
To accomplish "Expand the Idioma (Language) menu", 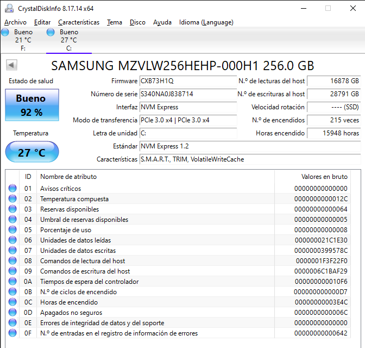I will point(206,22).
